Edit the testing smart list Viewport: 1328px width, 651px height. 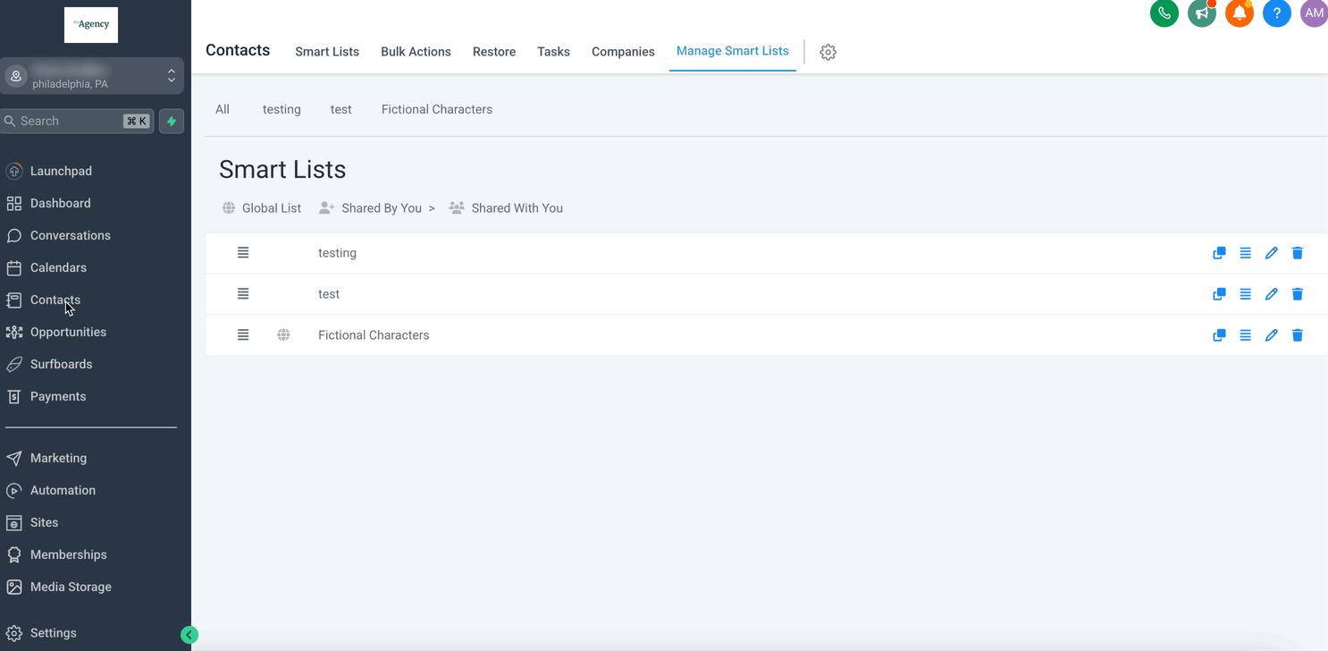coord(1272,253)
